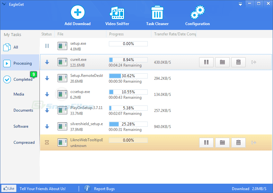
Task: Click the paused status icon for setup.exe
Action: (47, 46)
